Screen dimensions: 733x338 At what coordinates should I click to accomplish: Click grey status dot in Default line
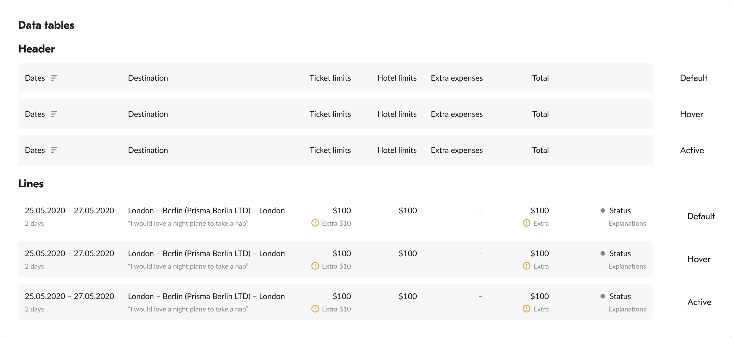point(602,210)
